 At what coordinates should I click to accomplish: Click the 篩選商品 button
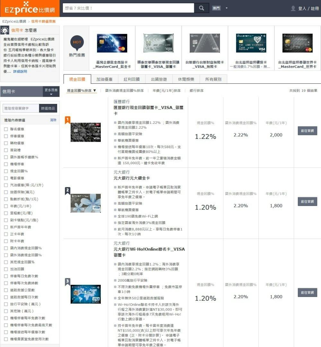coord(48,108)
